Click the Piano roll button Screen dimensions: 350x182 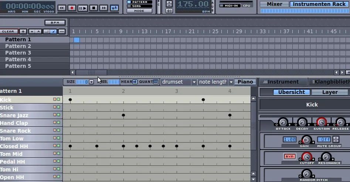[245, 82]
